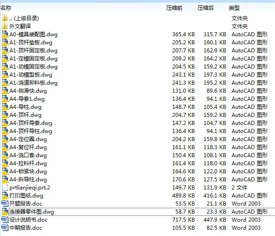275x236 pixels.
Task: Click the A4-复位杆.dwg file icon
Action: (5, 147)
